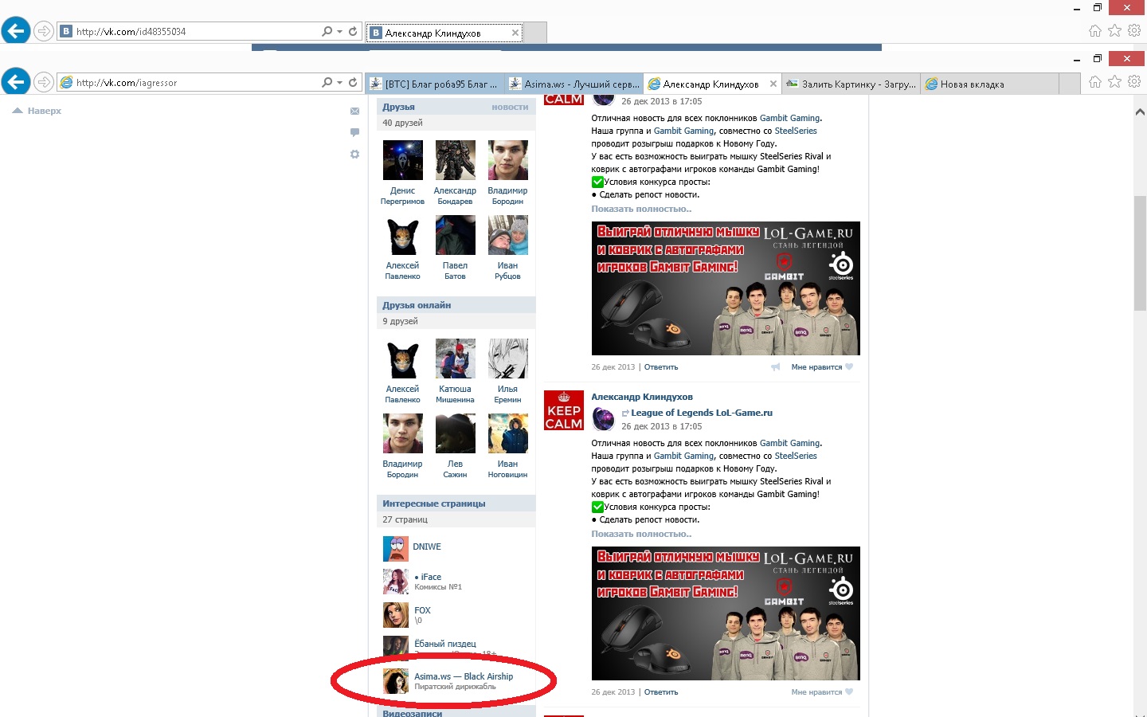Open a new tab in the background window
1147x717 pixels.
[x=536, y=33]
